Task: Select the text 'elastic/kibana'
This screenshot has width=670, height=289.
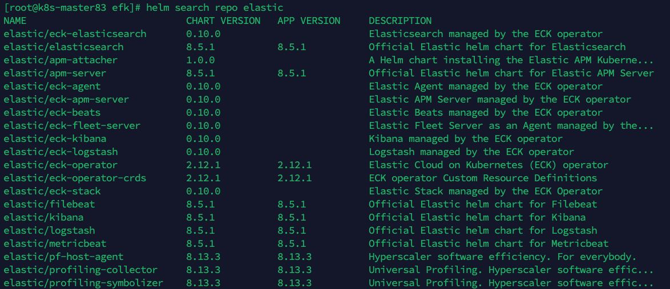Action: [x=43, y=217]
